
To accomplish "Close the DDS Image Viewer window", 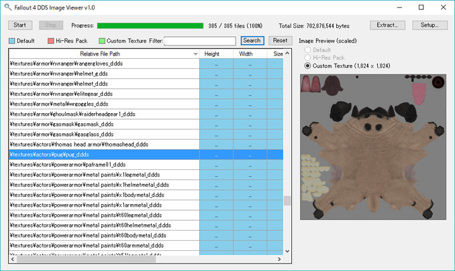I will (x=443, y=7).
